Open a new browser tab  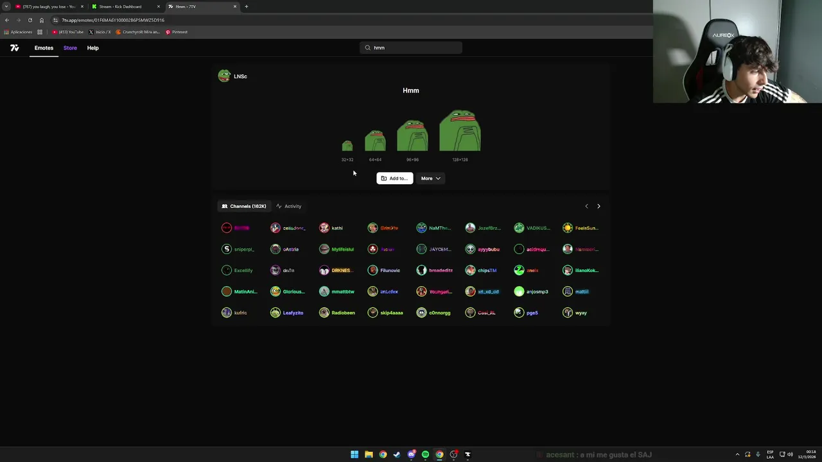pos(247,6)
